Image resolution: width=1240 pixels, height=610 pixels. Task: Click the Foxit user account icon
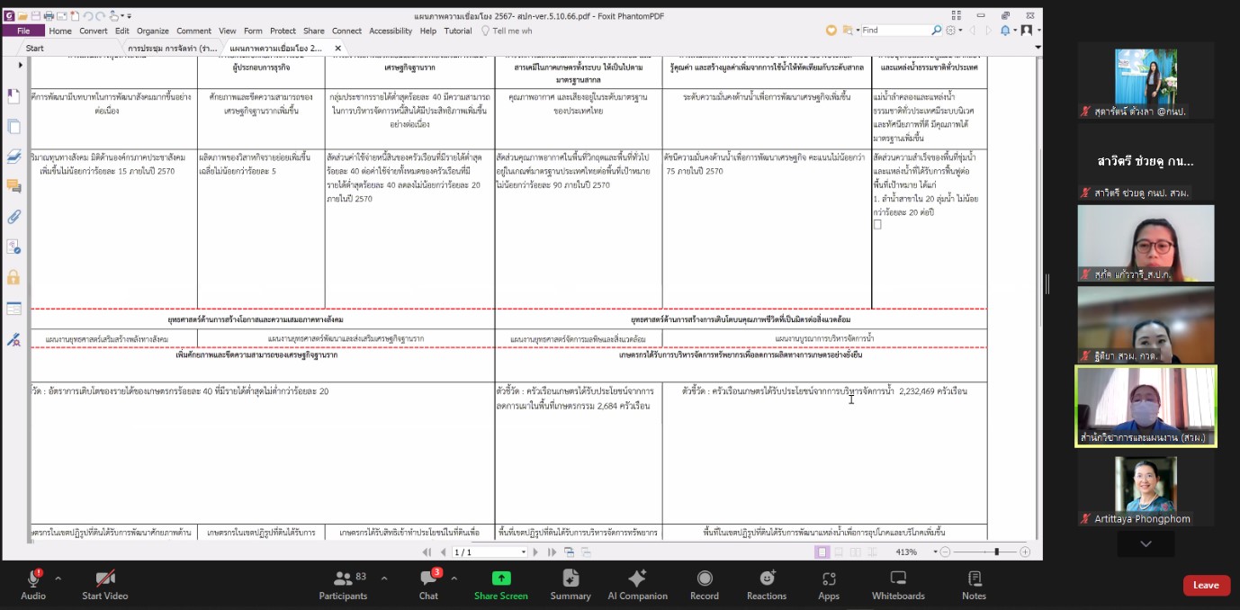click(1026, 30)
